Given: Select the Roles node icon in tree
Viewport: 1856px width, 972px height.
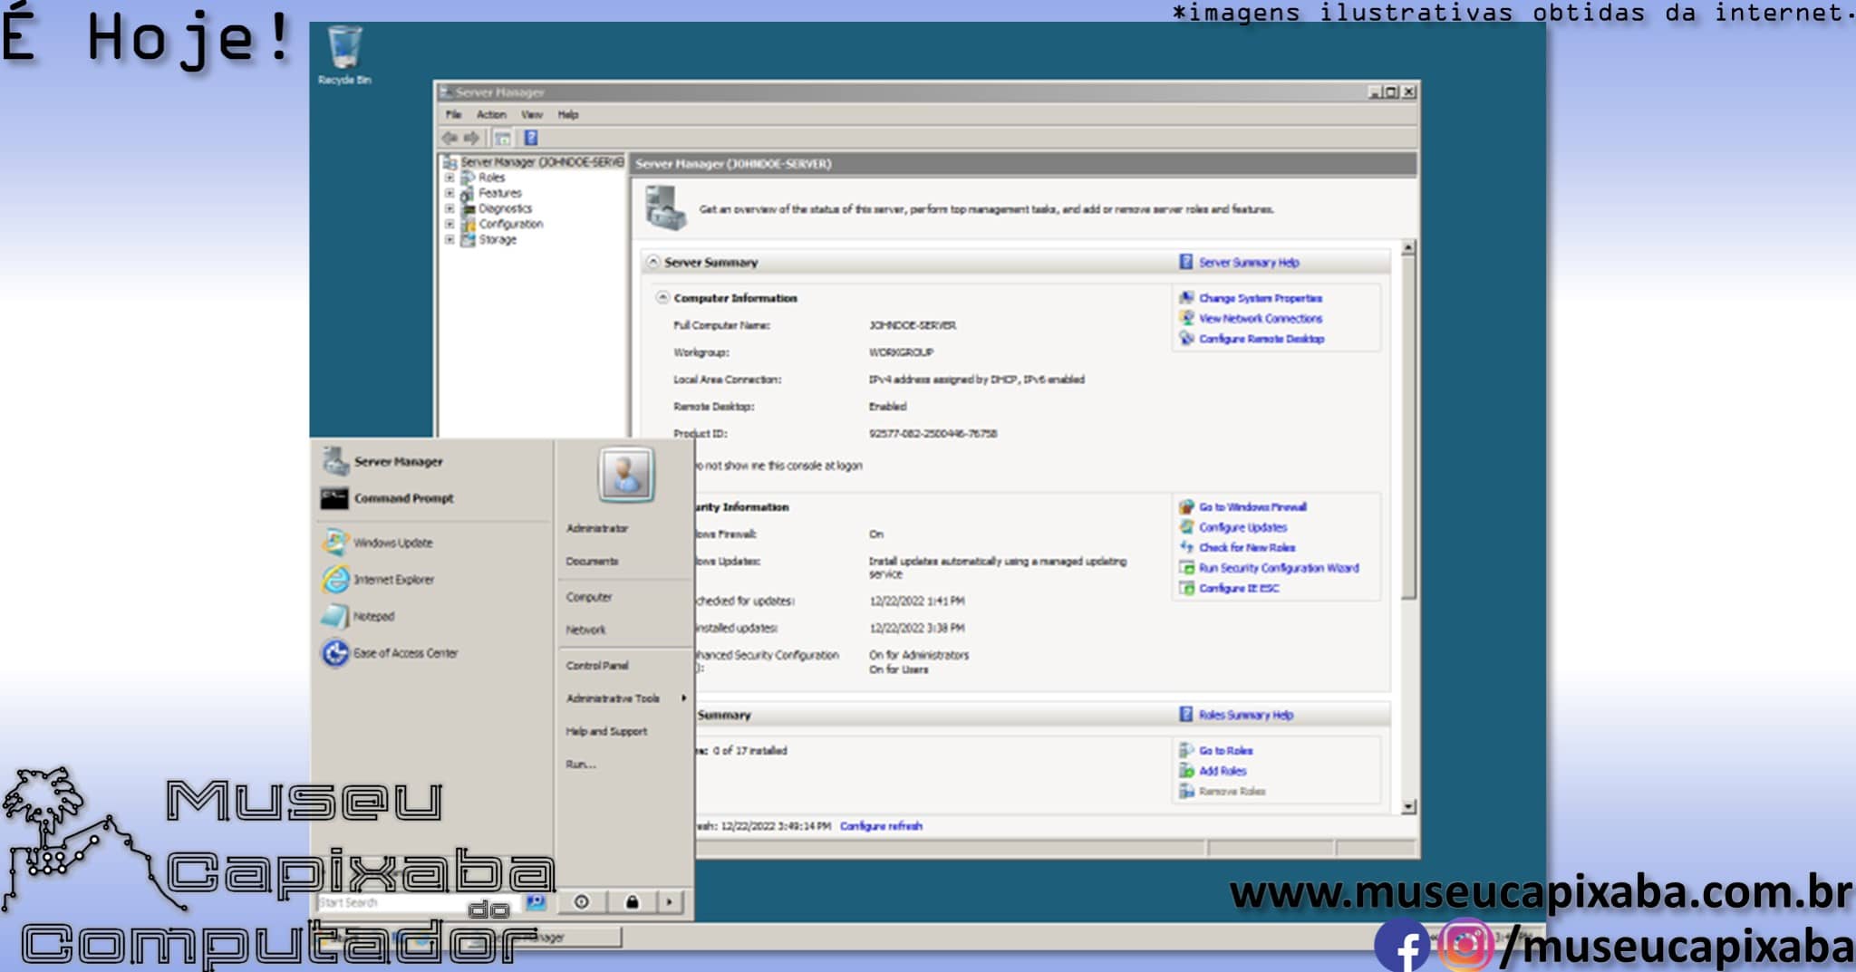Looking at the screenshot, I should (468, 178).
